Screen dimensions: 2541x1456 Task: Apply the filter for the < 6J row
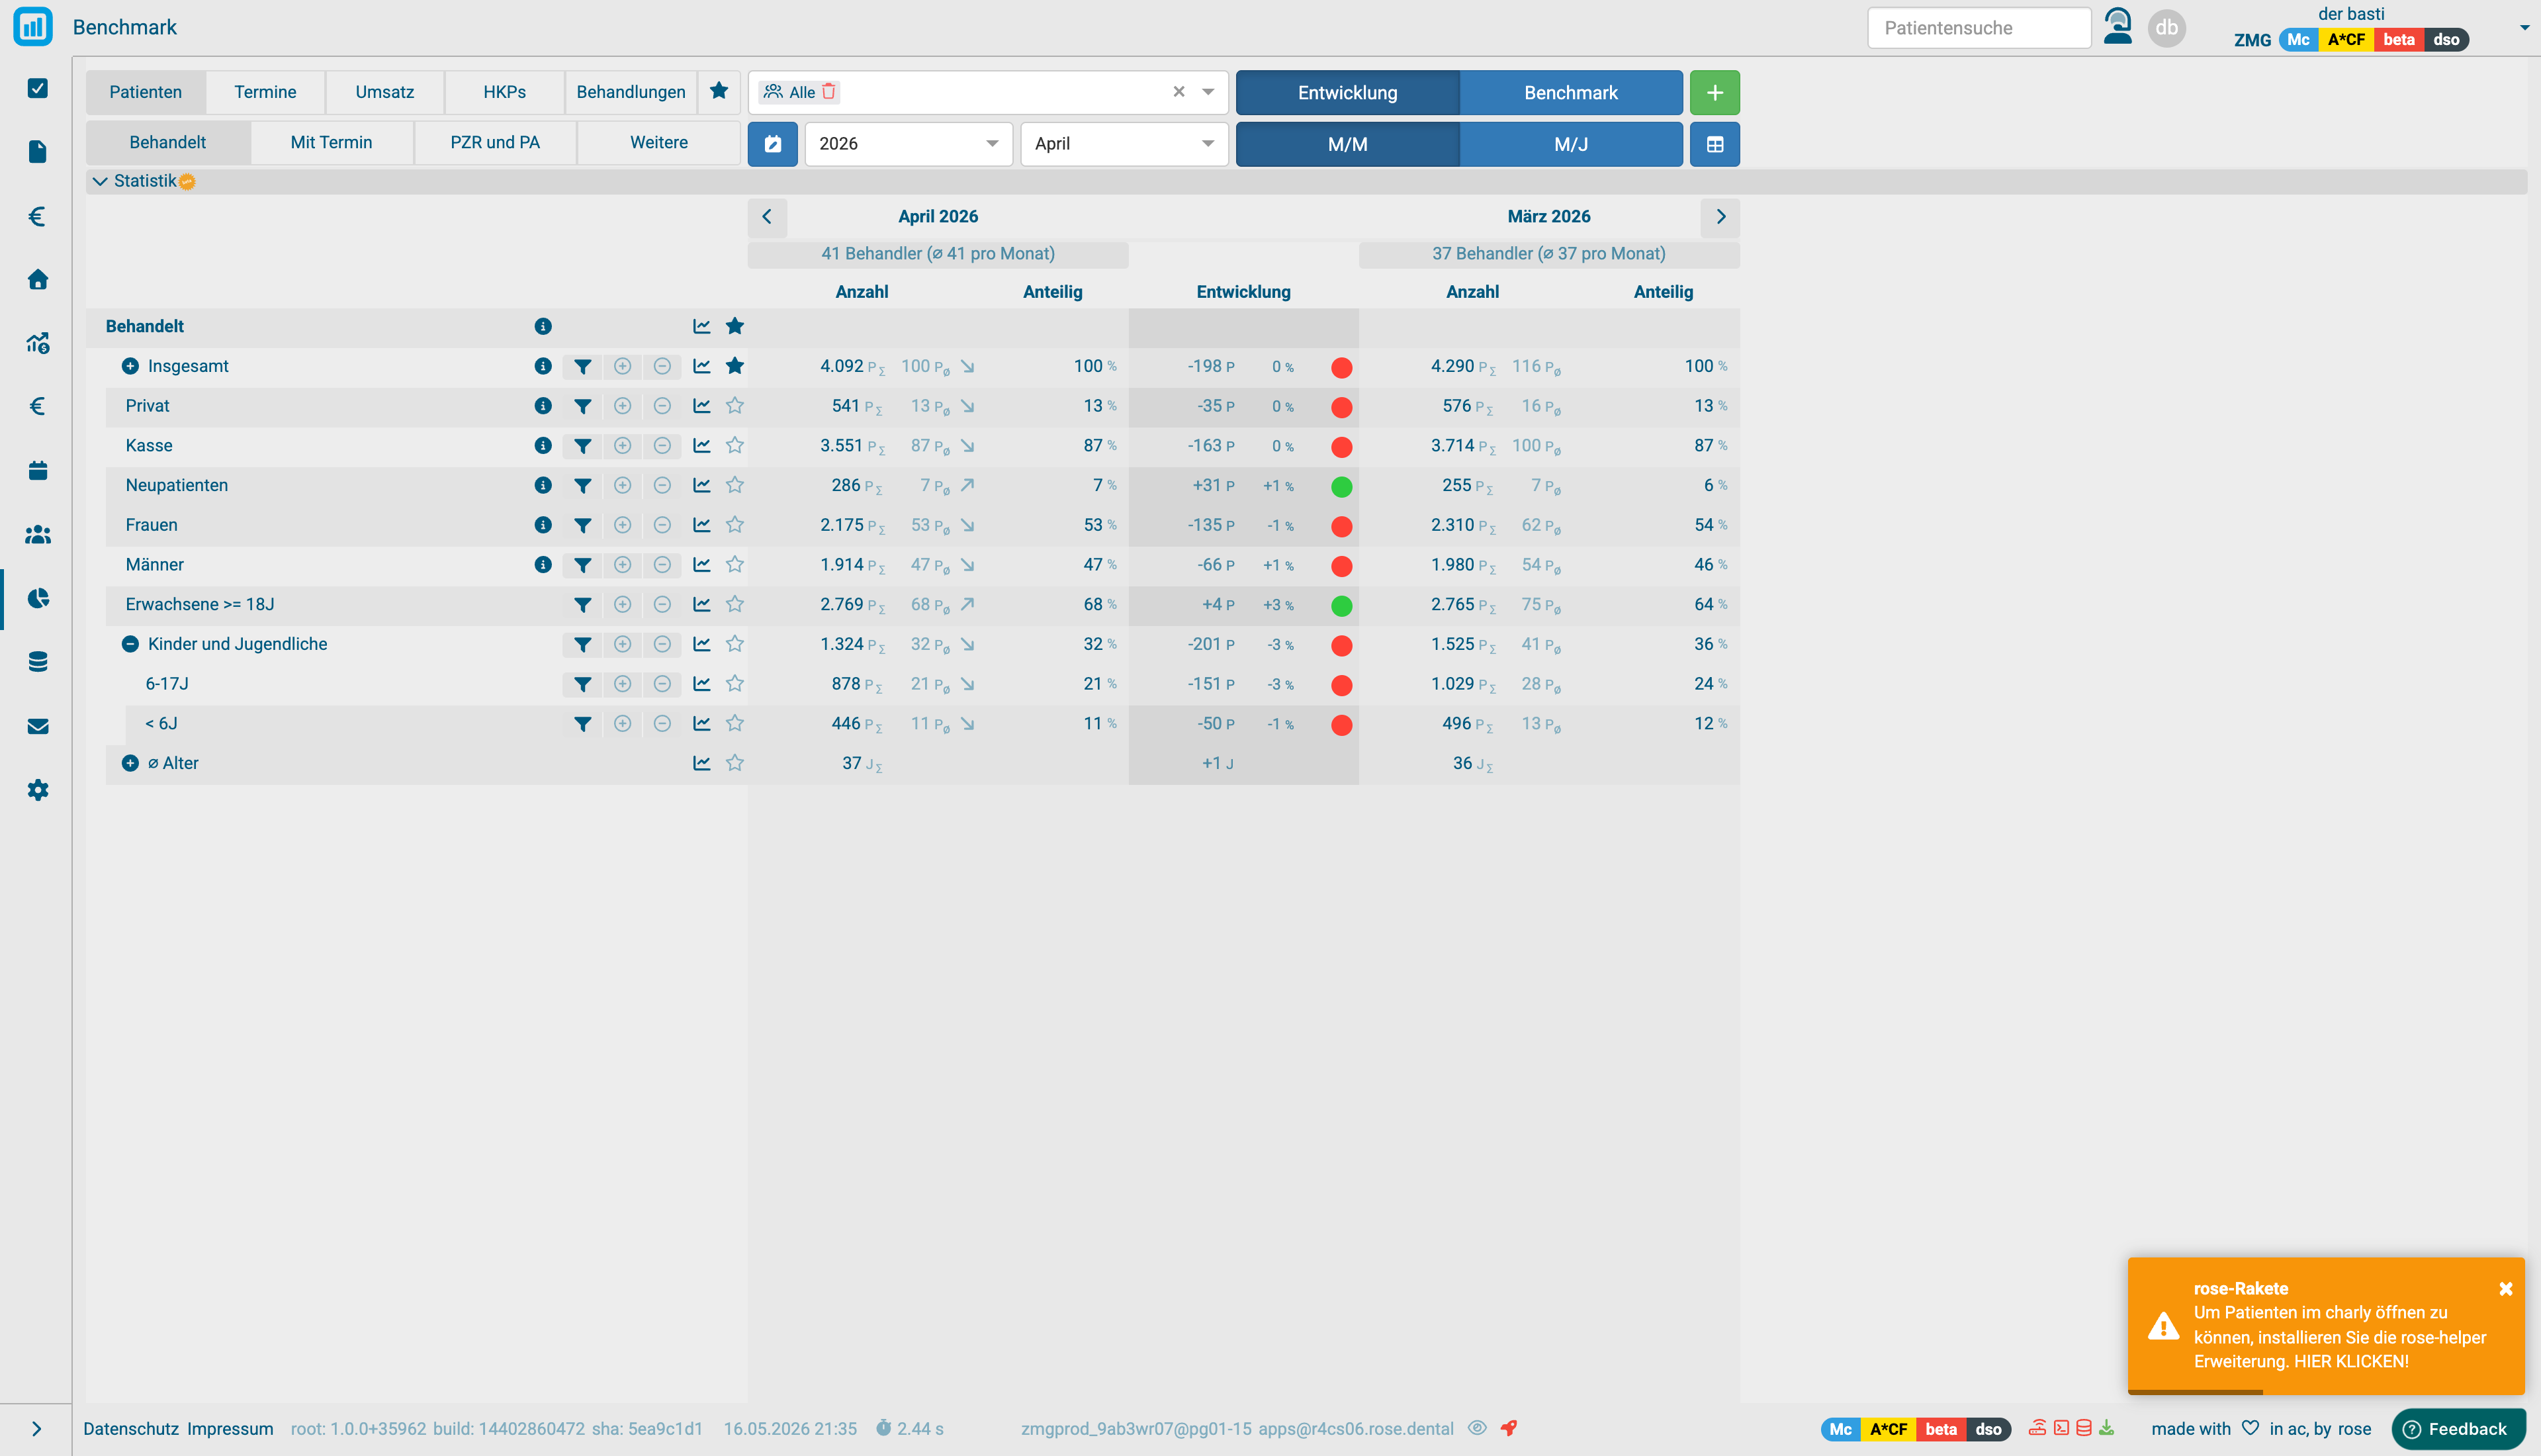(583, 724)
